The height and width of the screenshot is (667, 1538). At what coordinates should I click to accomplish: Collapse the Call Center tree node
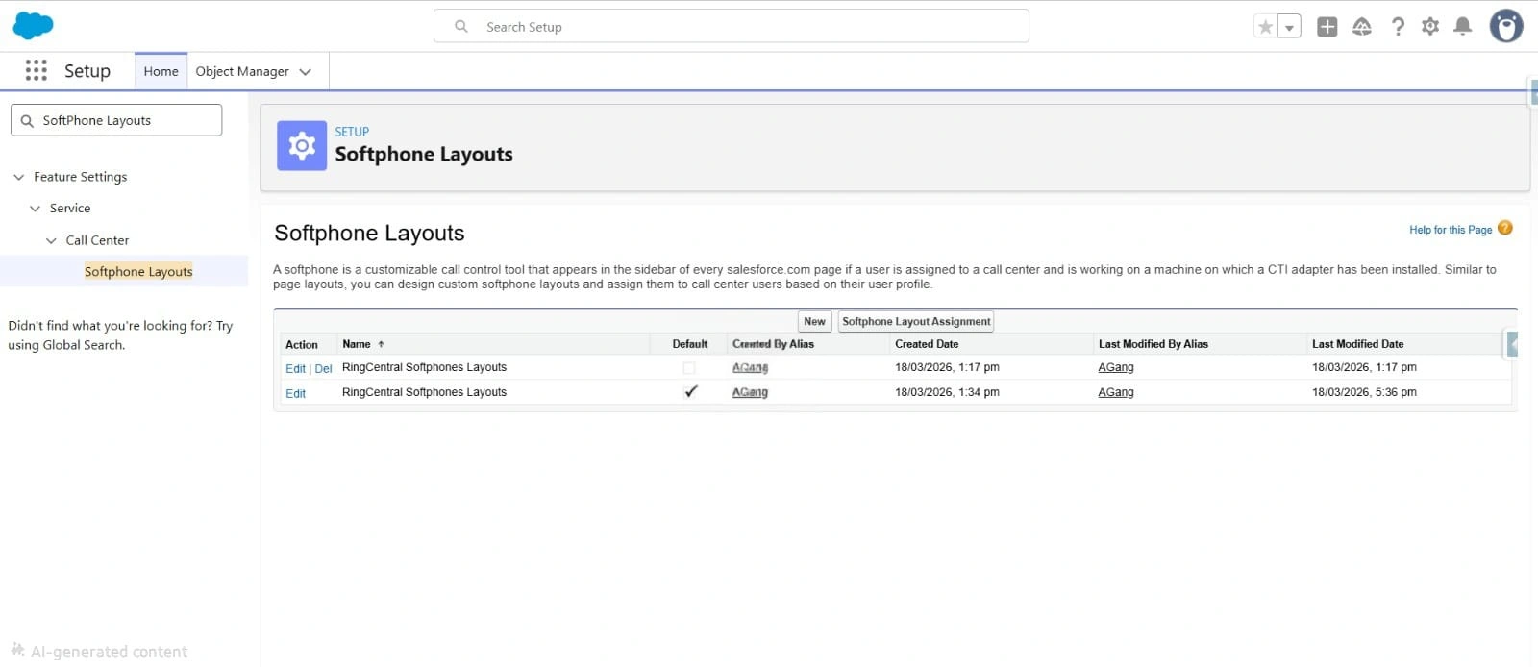tap(51, 240)
